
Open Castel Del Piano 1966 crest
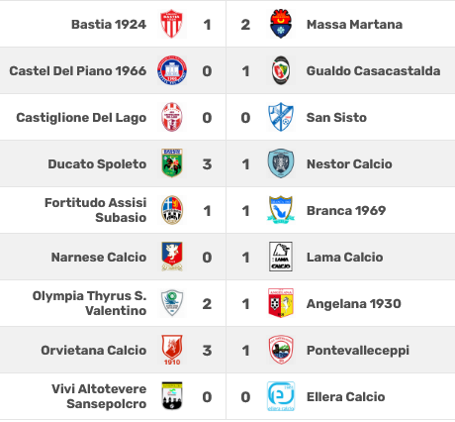(172, 70)
